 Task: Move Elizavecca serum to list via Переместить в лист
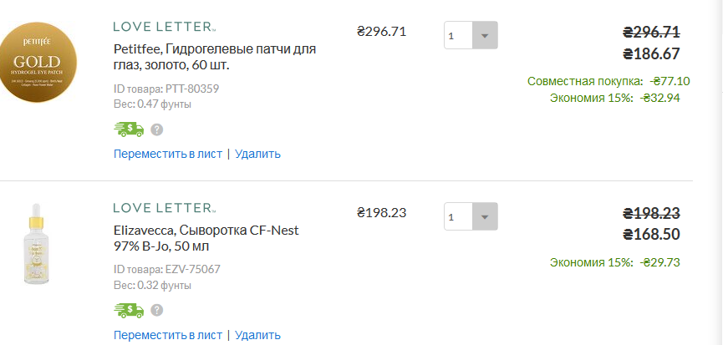click(168, 335)
